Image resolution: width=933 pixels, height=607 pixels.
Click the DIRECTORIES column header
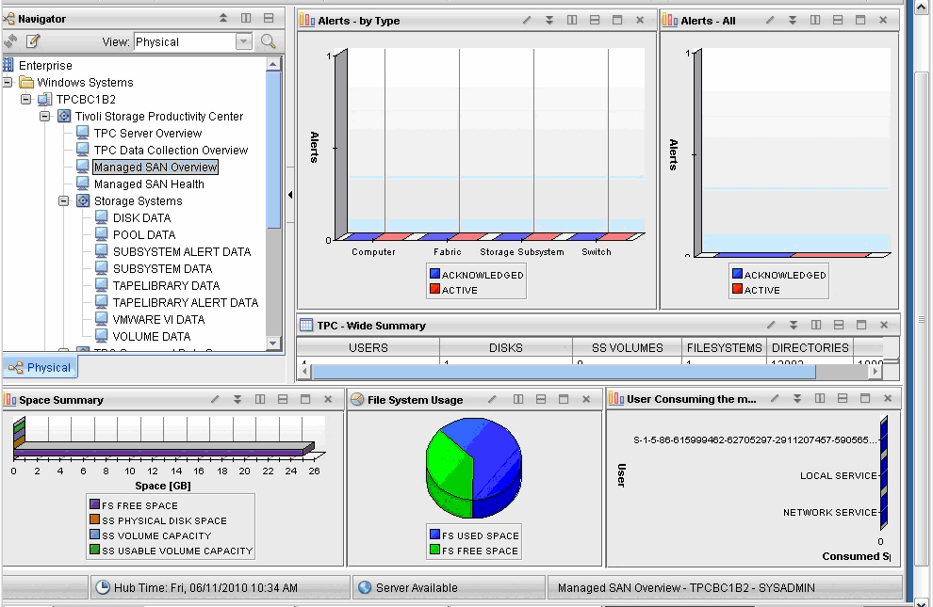(x=810, y=347)
